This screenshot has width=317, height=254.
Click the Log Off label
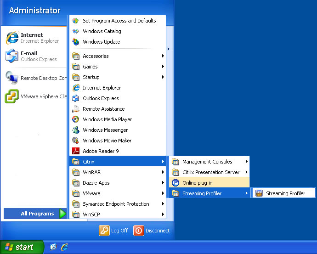[x=119, y=231]
